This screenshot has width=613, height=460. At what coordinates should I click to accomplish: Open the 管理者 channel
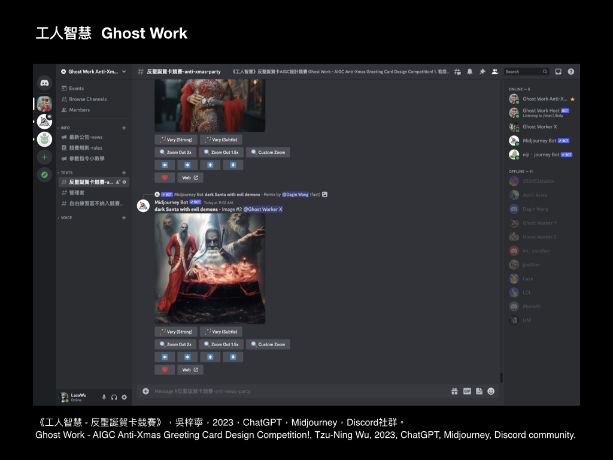[94, 193]
